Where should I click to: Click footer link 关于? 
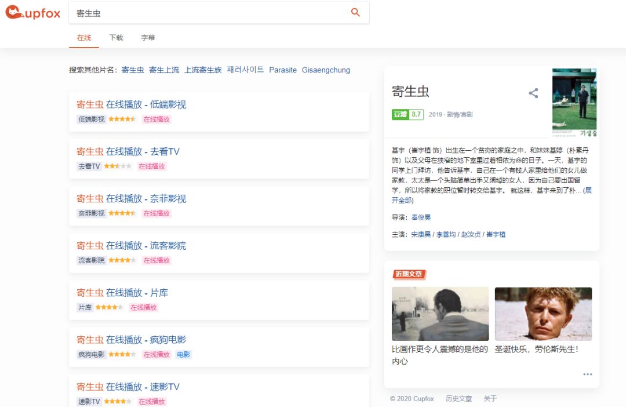[490, 399]
